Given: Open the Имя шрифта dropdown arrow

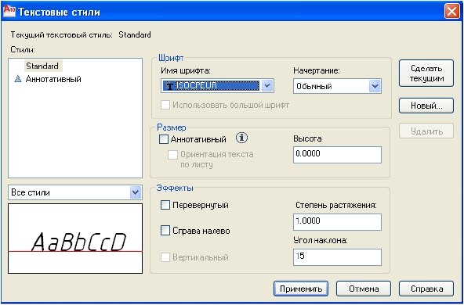Looking at the screenshot, I should pyautogui.click(x=267, y=85).
